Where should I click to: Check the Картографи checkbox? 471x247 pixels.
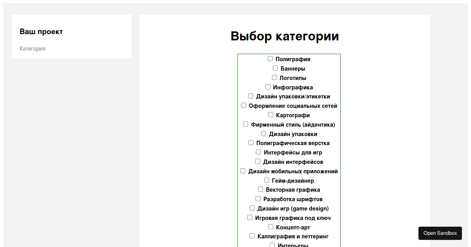[271, 115]
